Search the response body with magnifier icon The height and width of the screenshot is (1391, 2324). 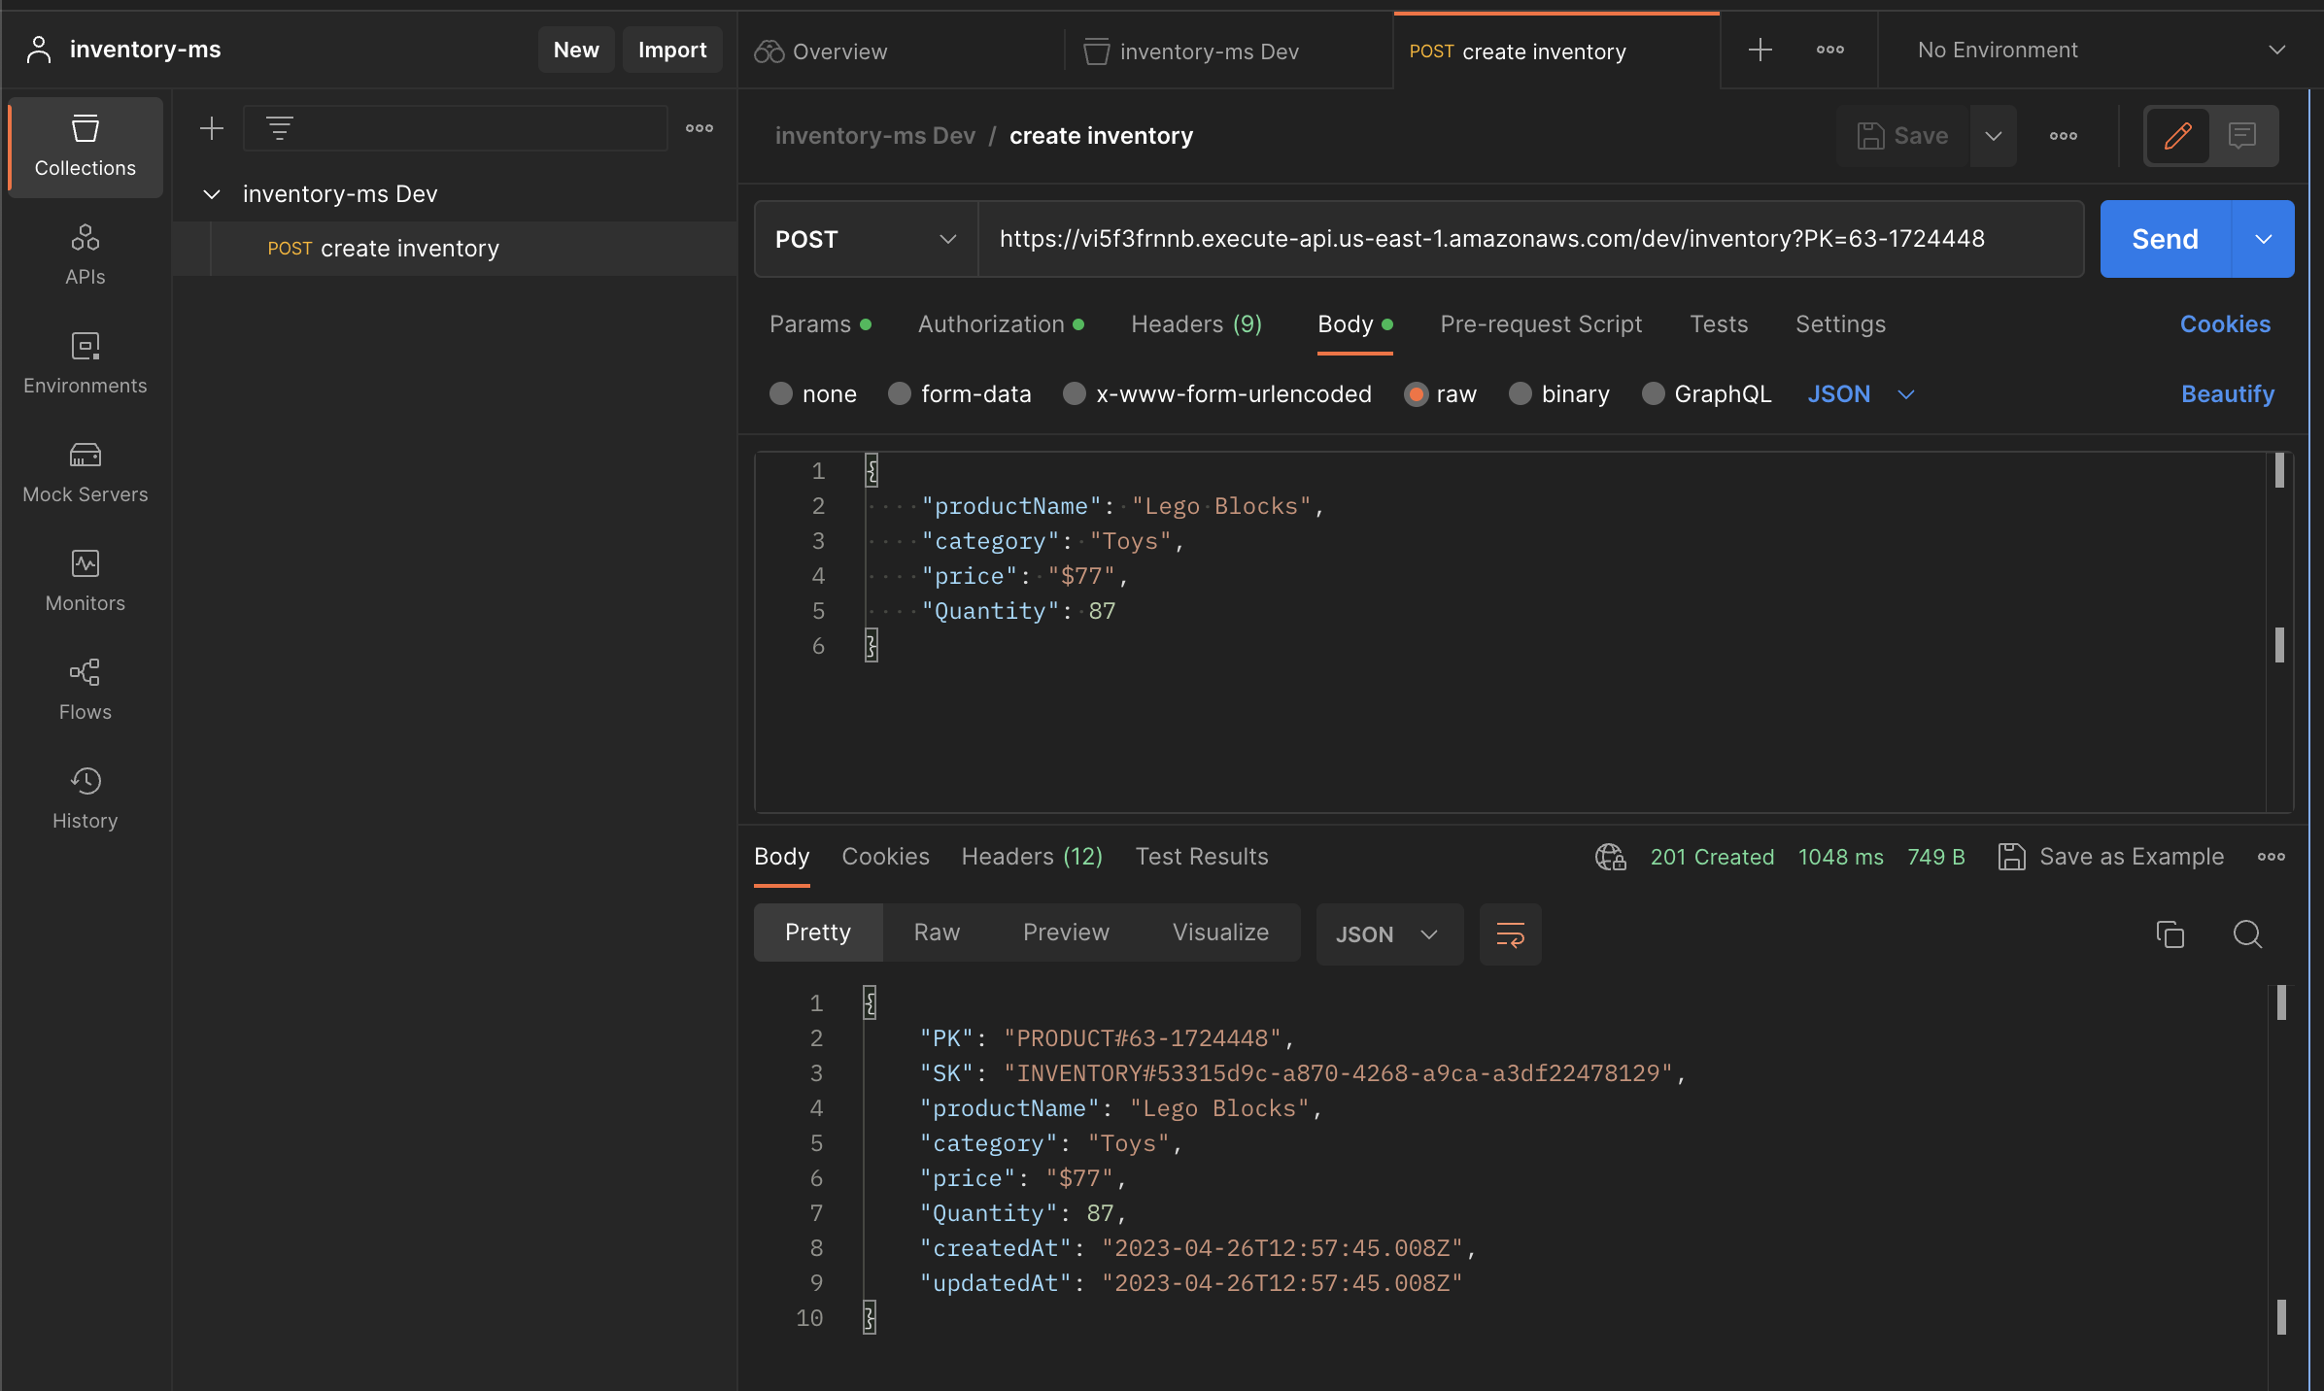coord(2248,934)
